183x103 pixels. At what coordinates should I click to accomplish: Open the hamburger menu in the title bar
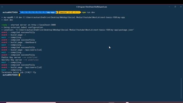[2, 7]
